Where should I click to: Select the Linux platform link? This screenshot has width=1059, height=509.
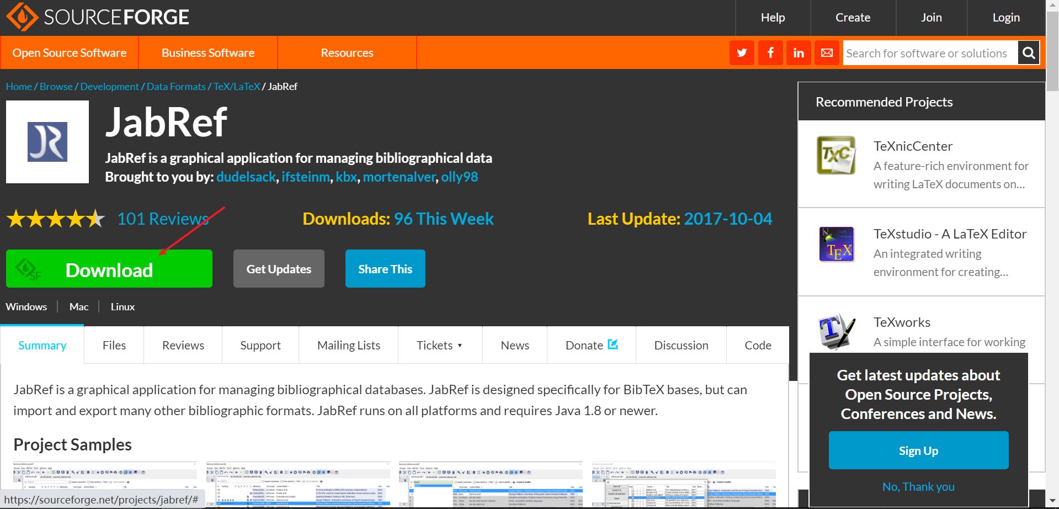coord(123,306)
